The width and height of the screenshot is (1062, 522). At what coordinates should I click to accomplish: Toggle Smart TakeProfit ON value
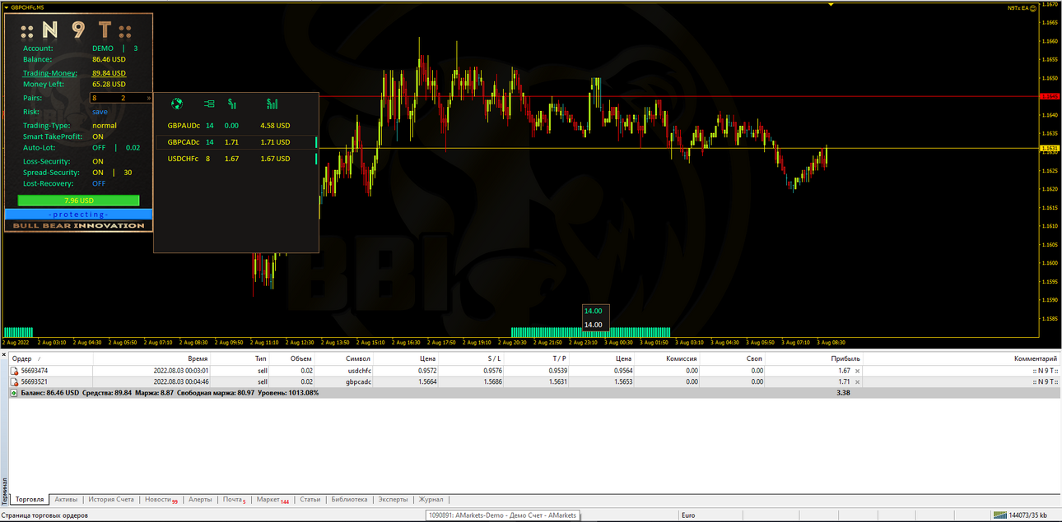[98, 136]
